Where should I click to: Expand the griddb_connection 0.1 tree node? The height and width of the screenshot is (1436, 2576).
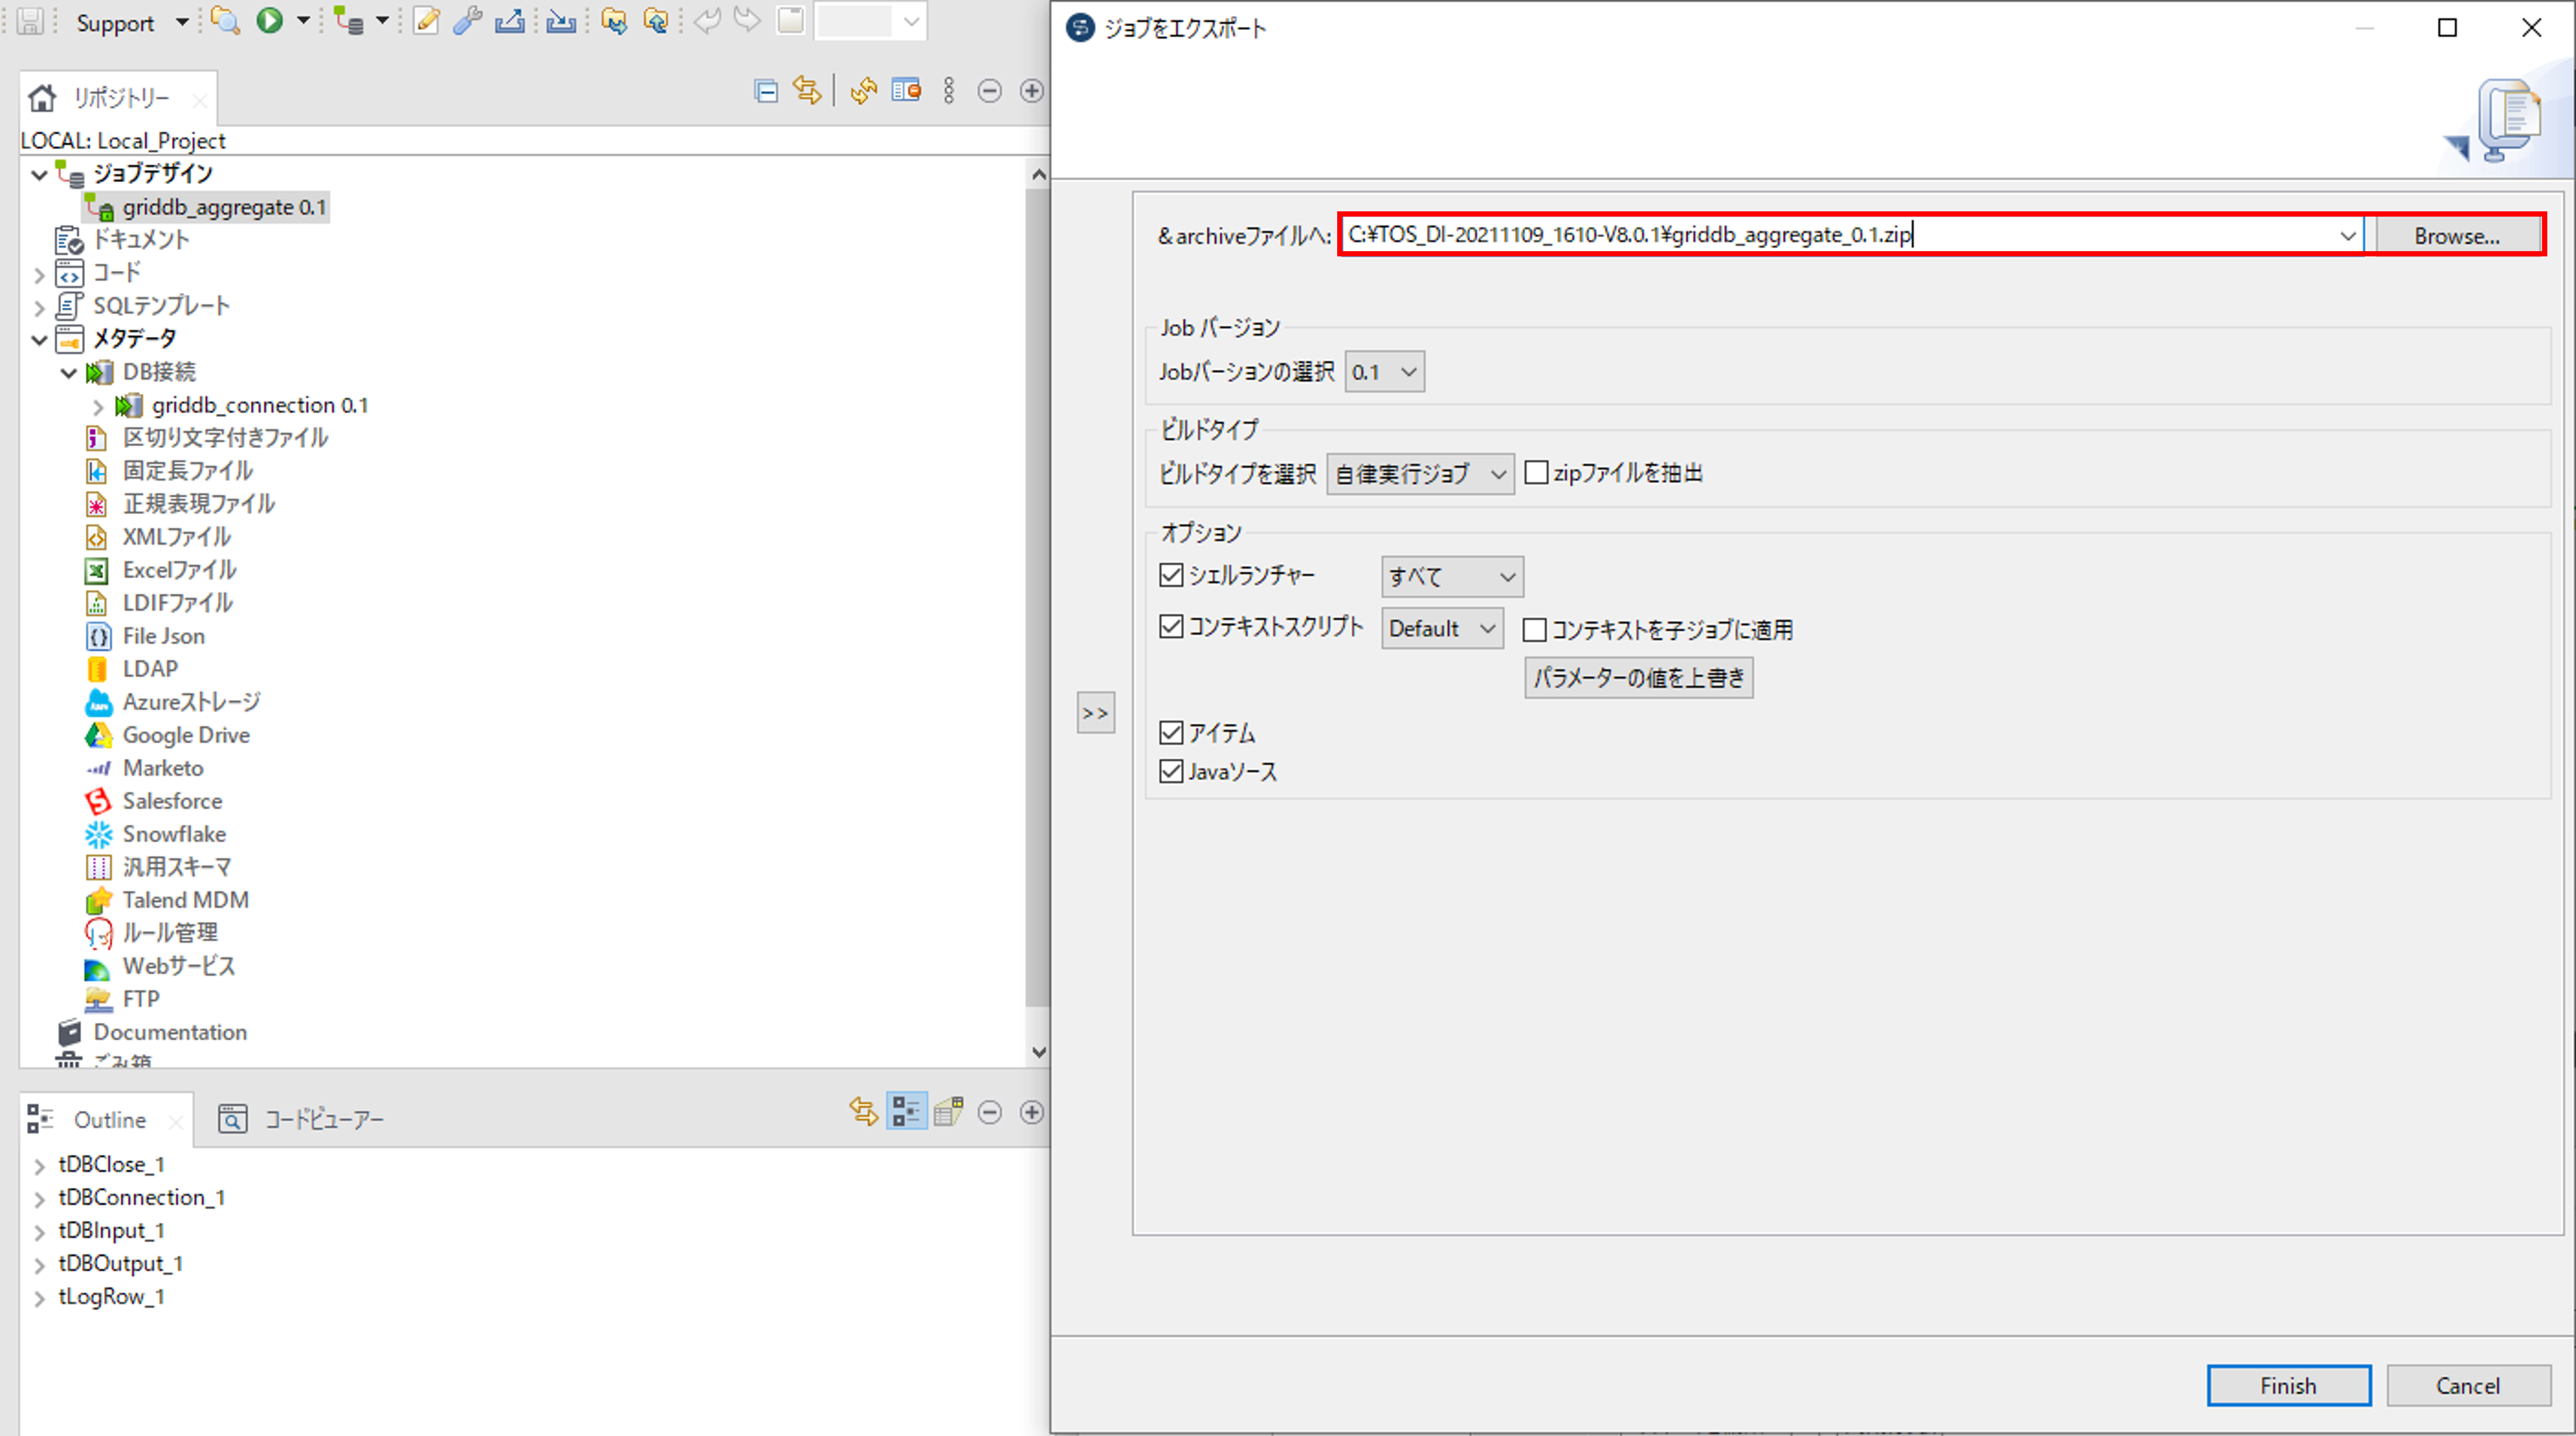click(x=98, y=406)
